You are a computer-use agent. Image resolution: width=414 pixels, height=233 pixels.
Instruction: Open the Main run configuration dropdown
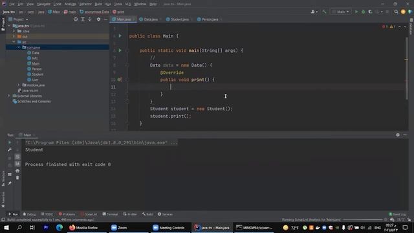click(341, 12)
